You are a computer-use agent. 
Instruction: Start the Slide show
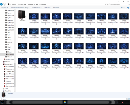(x=47, y=8)
